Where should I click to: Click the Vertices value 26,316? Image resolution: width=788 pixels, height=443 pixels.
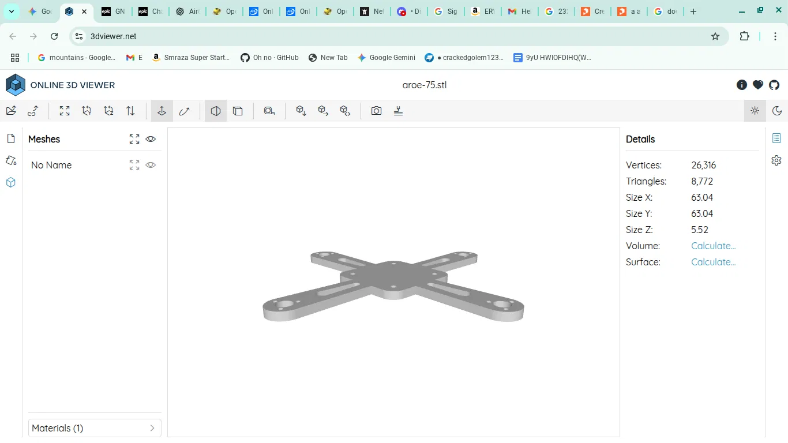click(x=704, y=165)
